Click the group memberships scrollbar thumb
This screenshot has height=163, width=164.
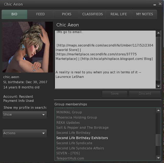[x=158, y=140]
